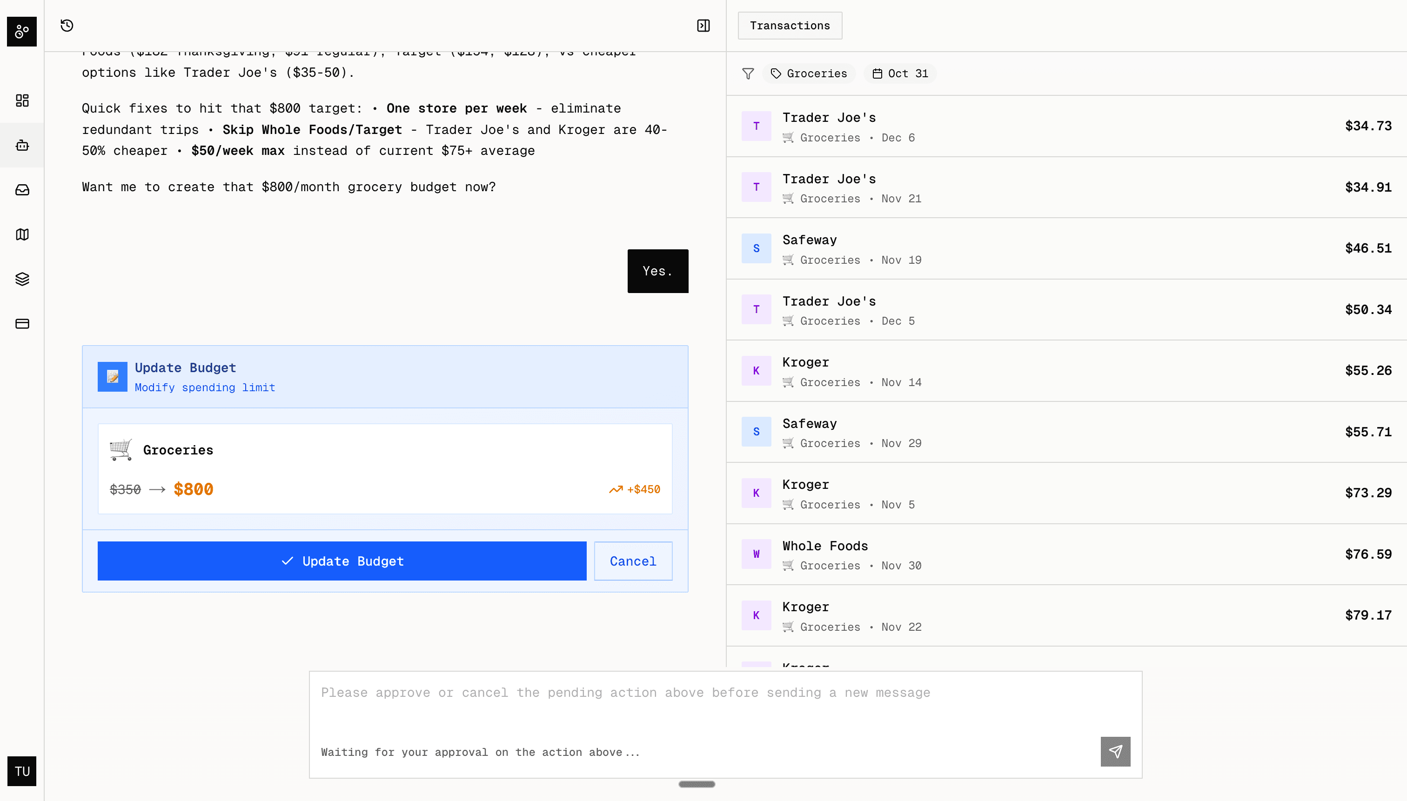Open chat history using the clock icon
The image size is (1407, 801).
tap(67, 25)
